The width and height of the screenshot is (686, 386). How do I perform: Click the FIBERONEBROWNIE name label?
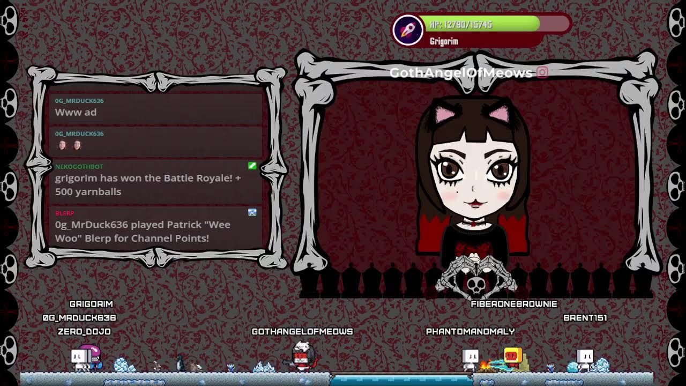pos(514,304)
